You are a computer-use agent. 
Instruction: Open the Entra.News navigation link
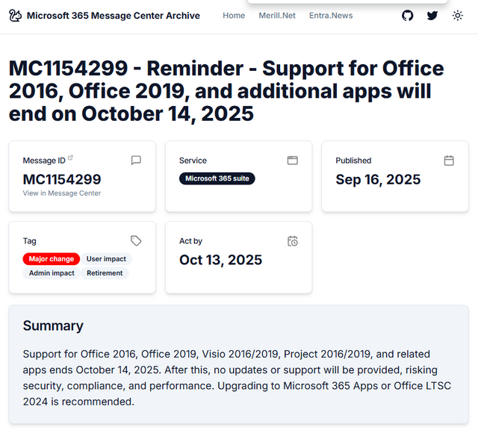(331, 16)
